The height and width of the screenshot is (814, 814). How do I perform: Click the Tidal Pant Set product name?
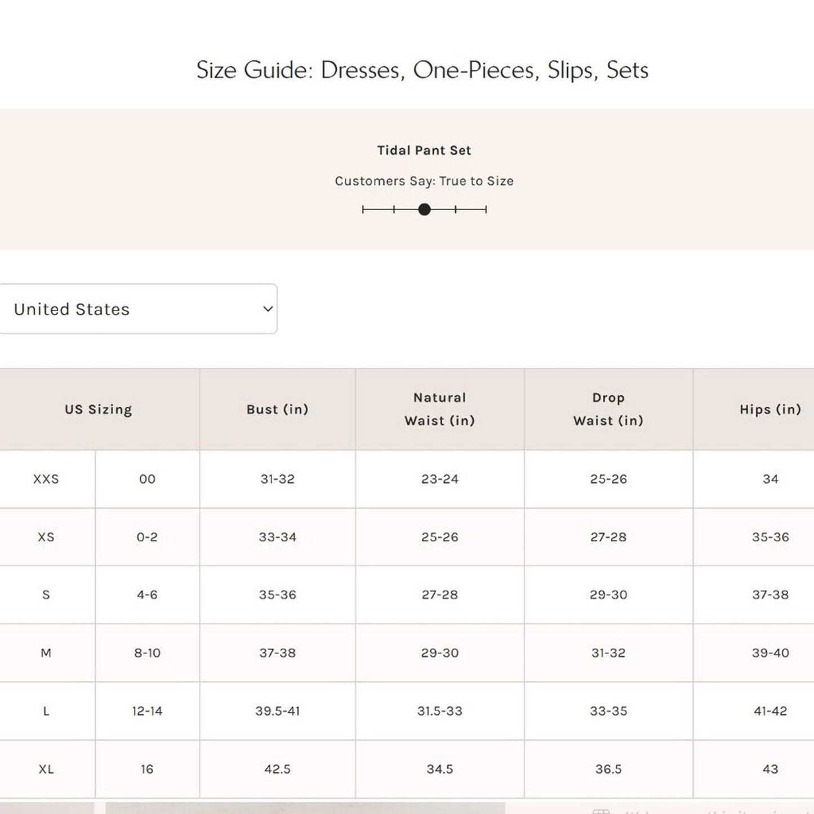click(x=424, y=150)
